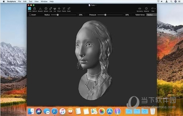Open Spotlight search icon
The width and height of the screenshot is (183, 116).
[171, 2]
